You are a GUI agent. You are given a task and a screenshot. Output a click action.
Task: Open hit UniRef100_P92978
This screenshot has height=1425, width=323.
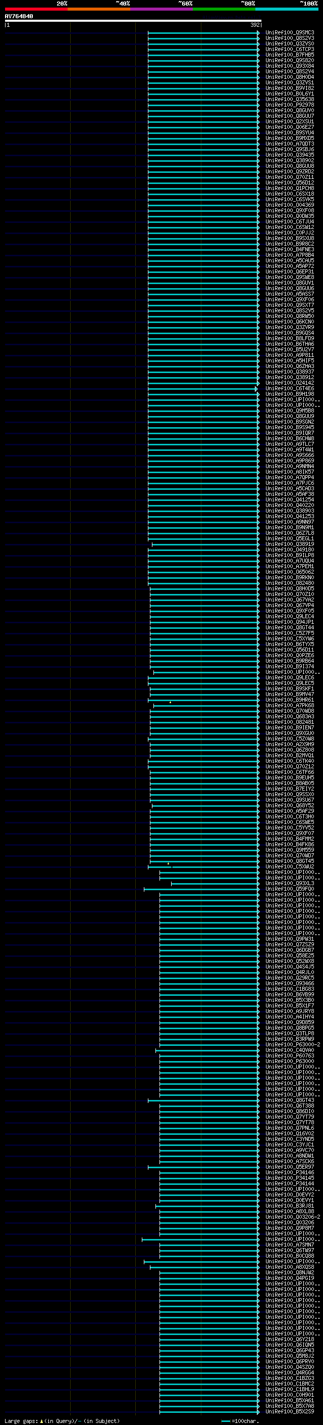click(x=289, y=105)
